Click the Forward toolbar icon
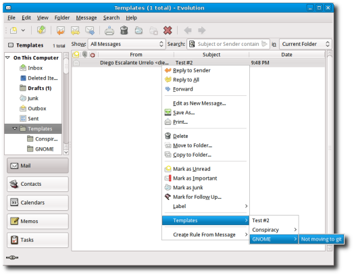354x275 pixels. pyautogui.click(x=90, y=30)
